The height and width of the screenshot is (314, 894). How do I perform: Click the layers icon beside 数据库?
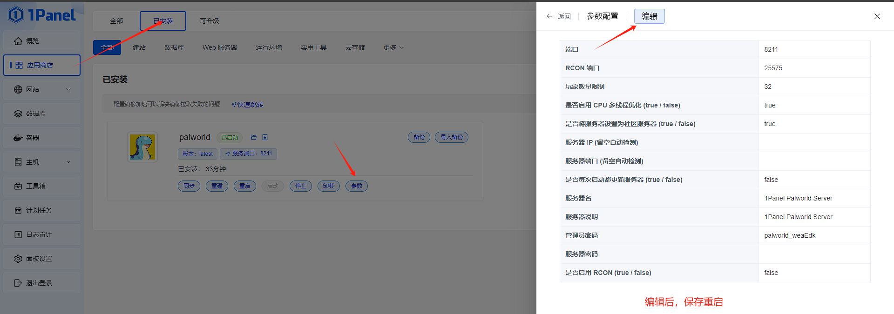click(18, 114)
